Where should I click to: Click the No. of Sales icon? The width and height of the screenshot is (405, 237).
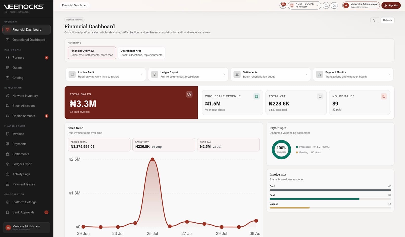coord(384,96)
